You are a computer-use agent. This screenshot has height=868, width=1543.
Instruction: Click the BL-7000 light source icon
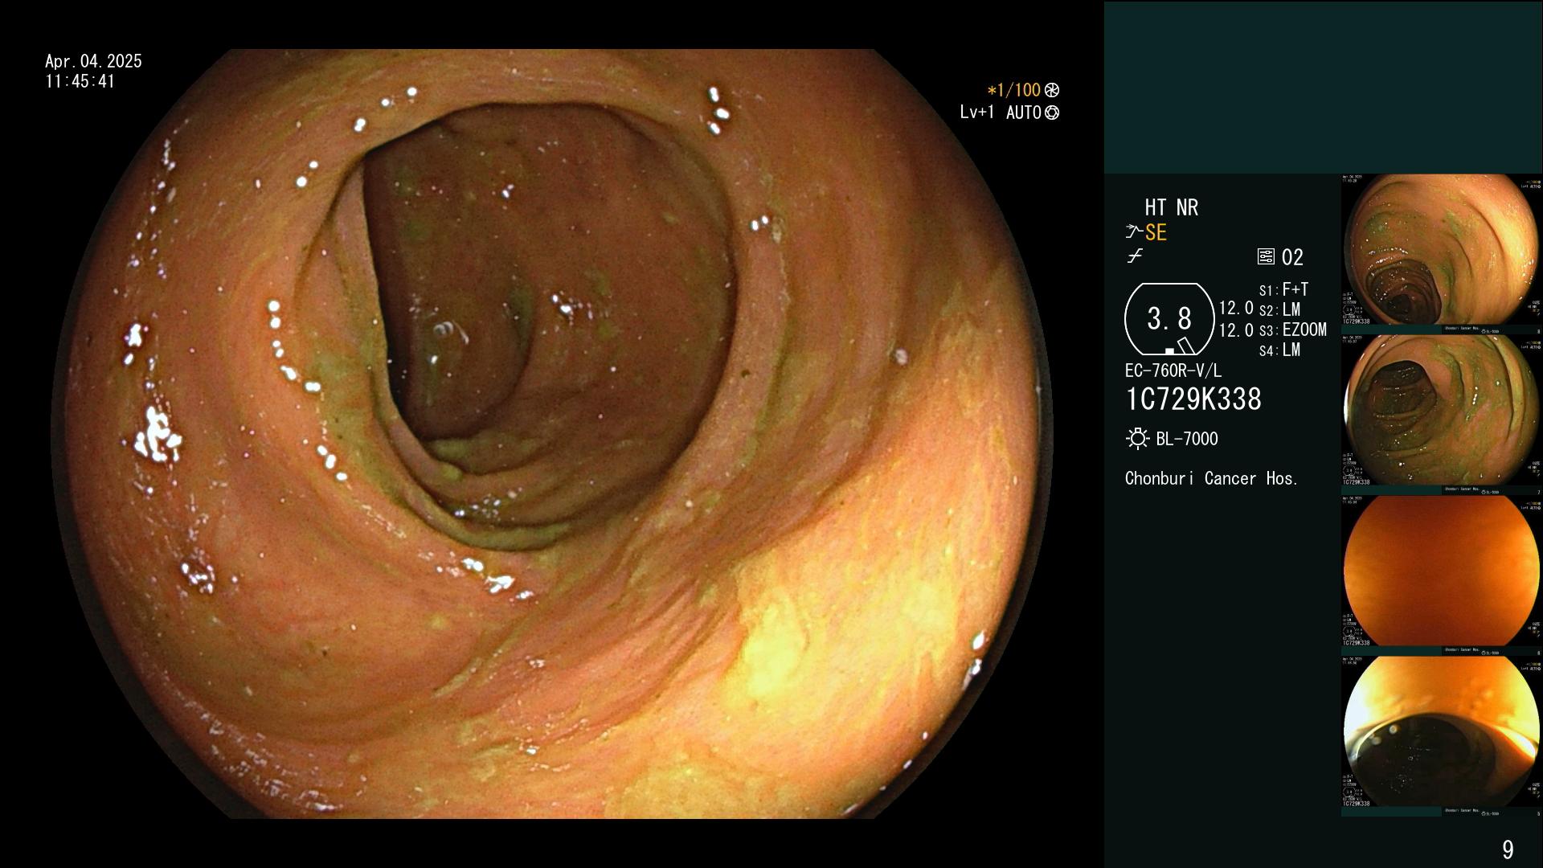1137,439
